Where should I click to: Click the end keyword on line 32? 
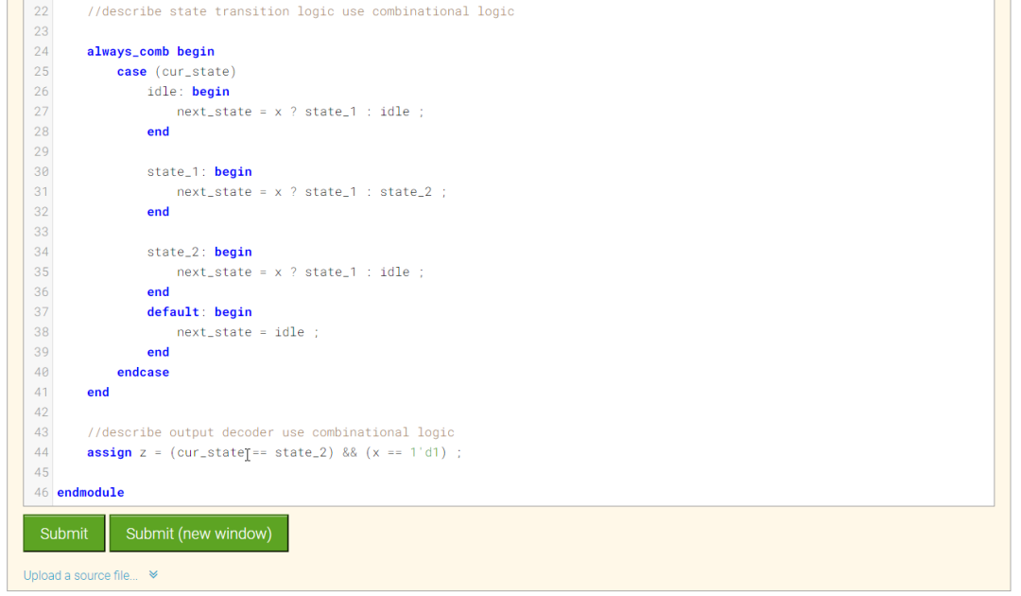tap(158, 212)
